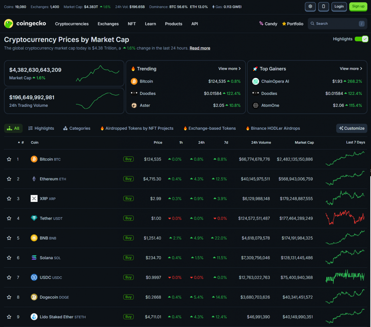Open the Candy rewards page
Screen dimensions: 371x327
click(268, 24)
